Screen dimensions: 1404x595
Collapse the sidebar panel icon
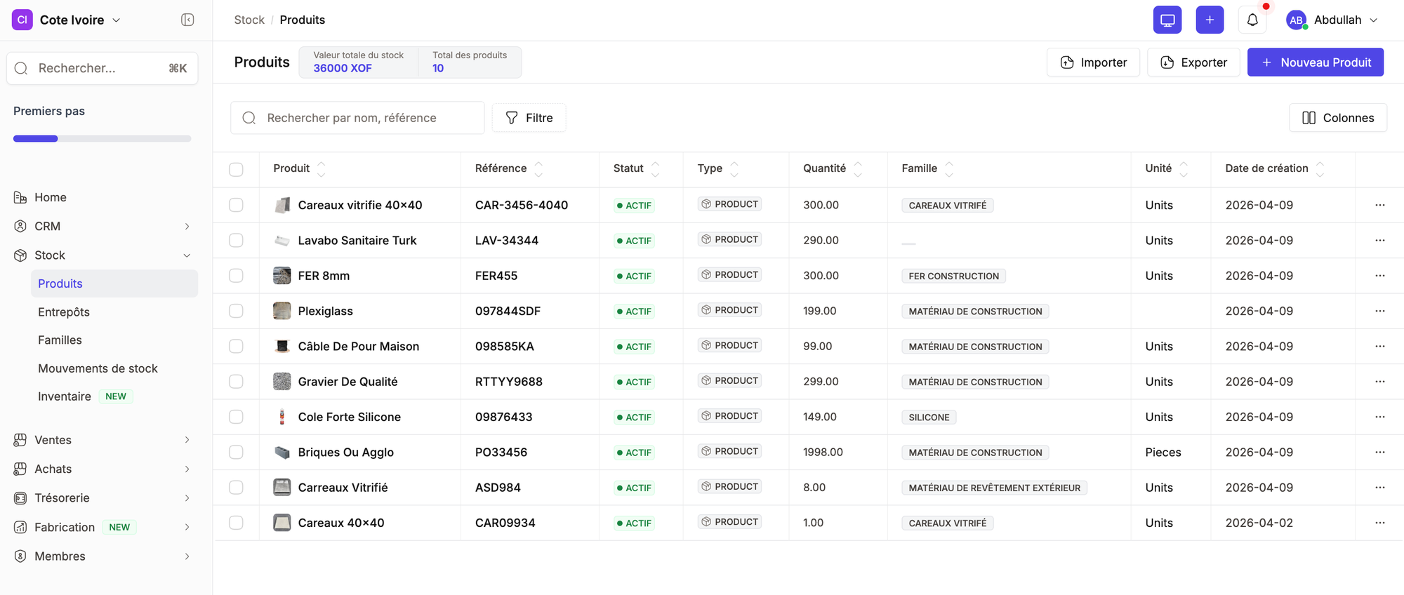pyautogui.click(x=187, y=20)
